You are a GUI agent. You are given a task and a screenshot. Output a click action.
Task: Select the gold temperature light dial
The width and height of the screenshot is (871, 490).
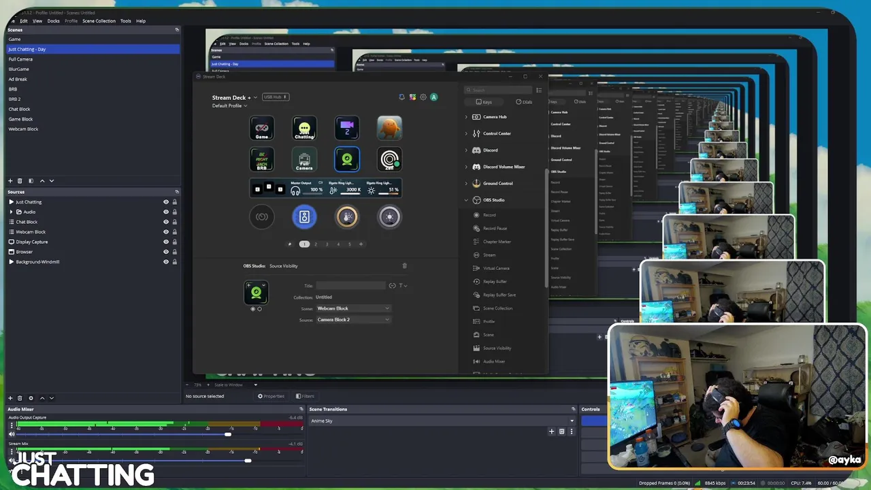(x=347, y=216)
